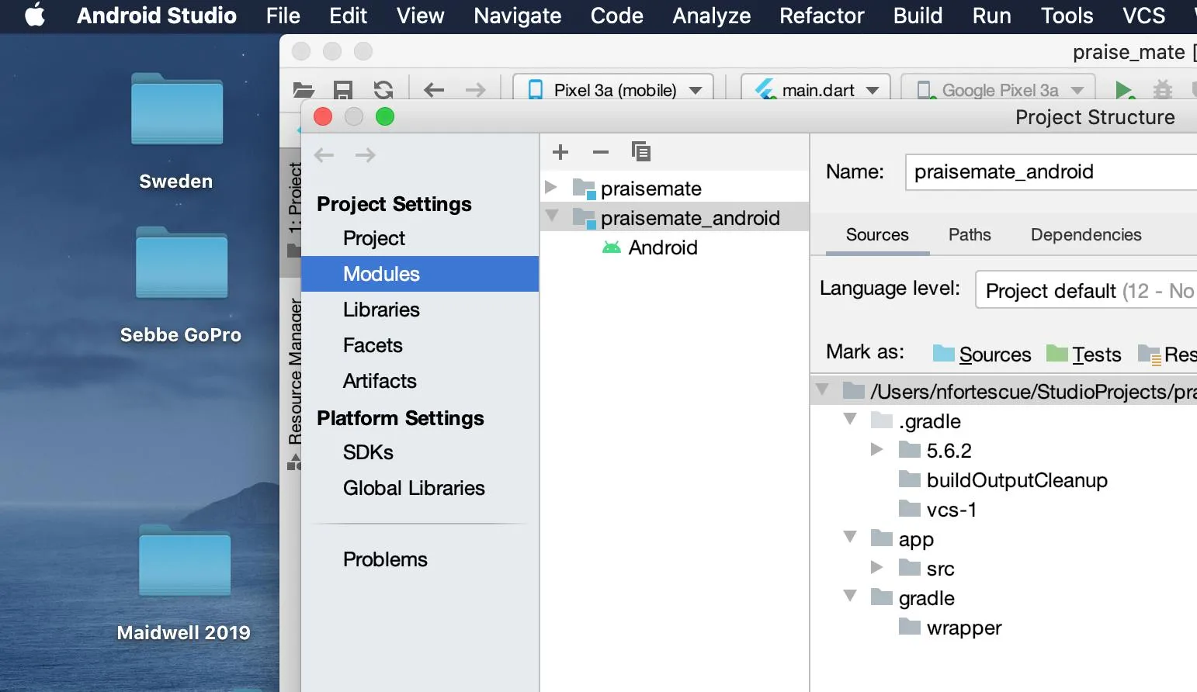Viewport: 1197px width, 692px height.
Task: Mark as Tests folder
Action: point(1084,354)
